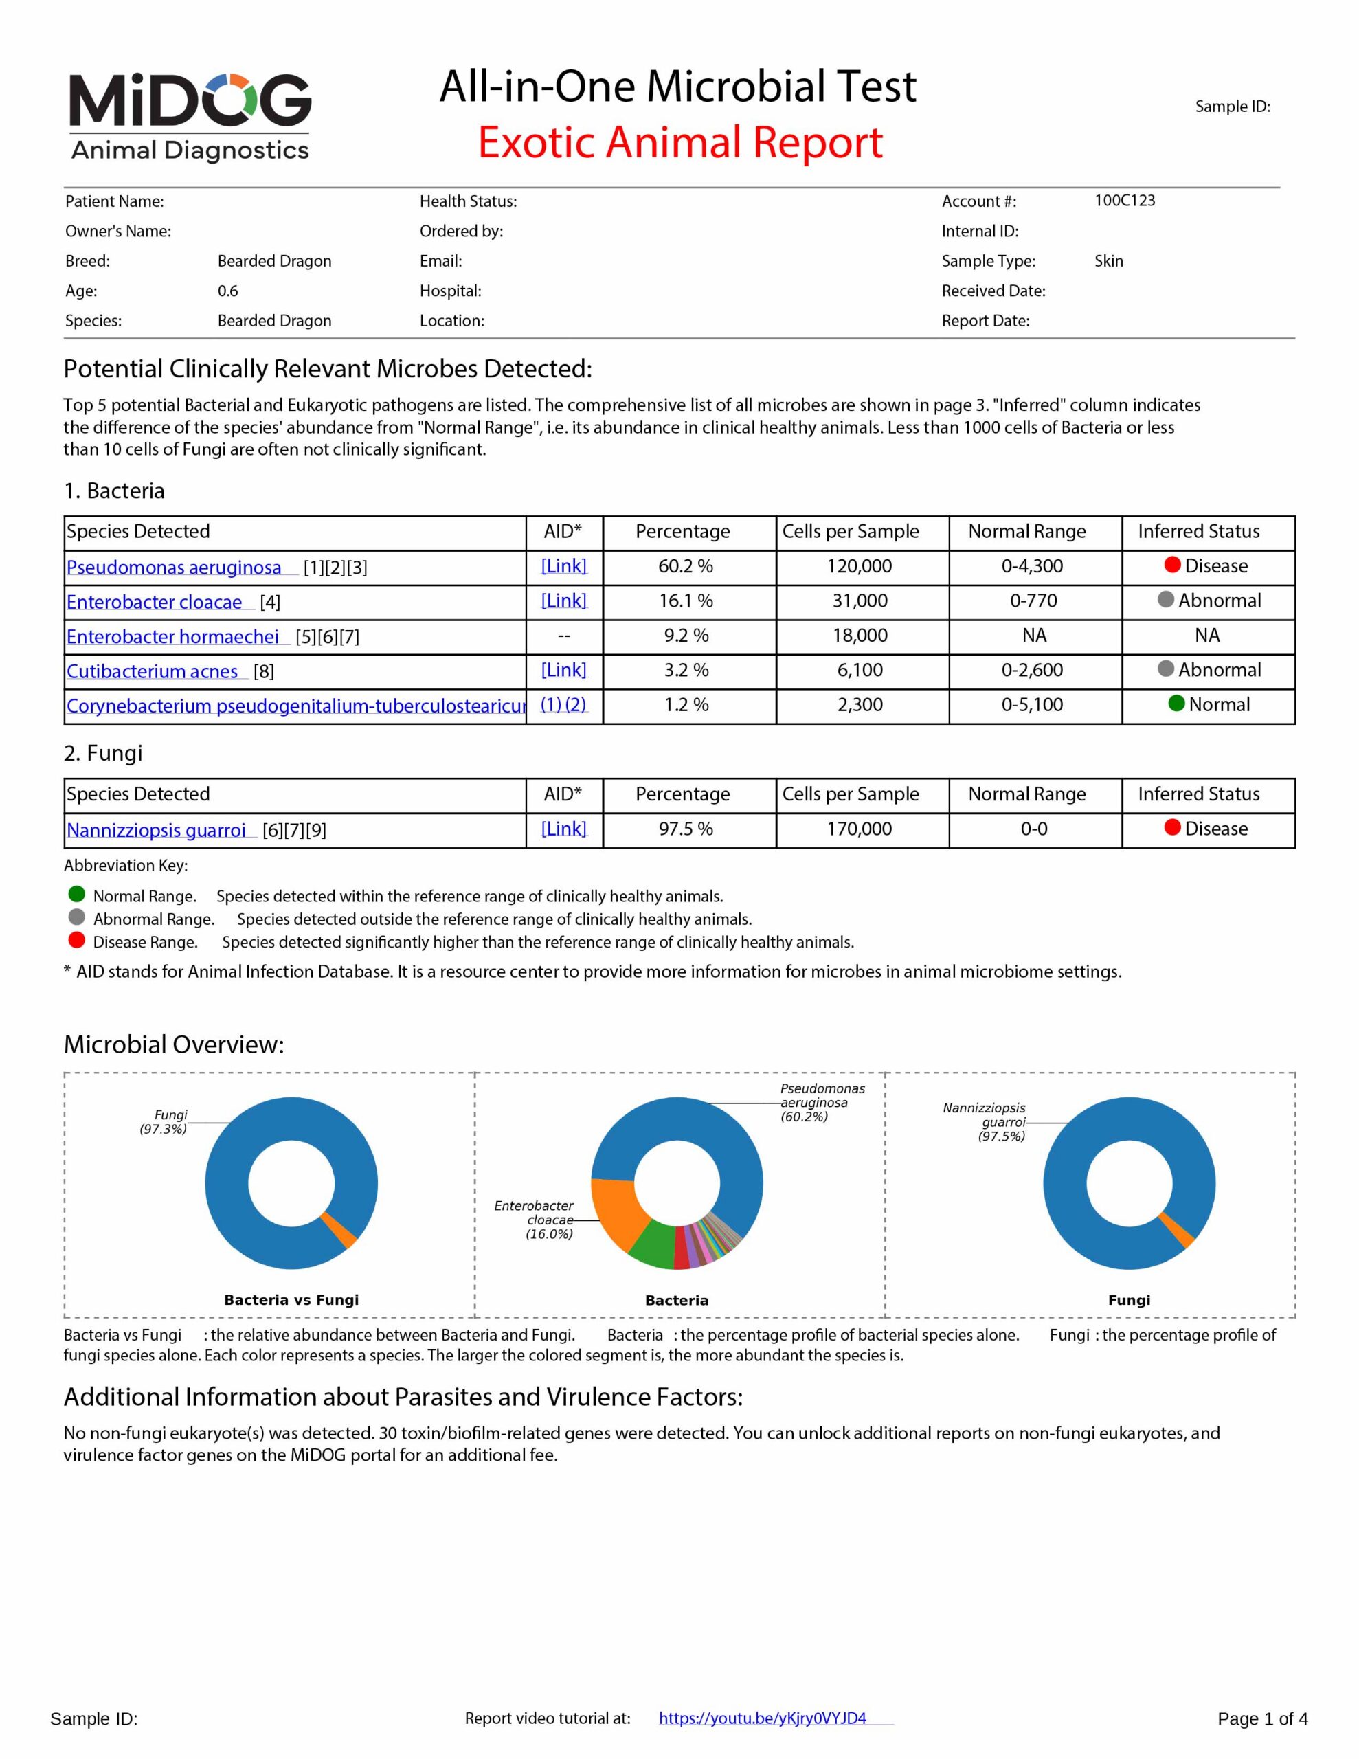Click red Disease dot for Pseudomonas aeruginosa
Image resolution: width=1359 pixels, height=1759 pixels.
tap(1173, 565)
